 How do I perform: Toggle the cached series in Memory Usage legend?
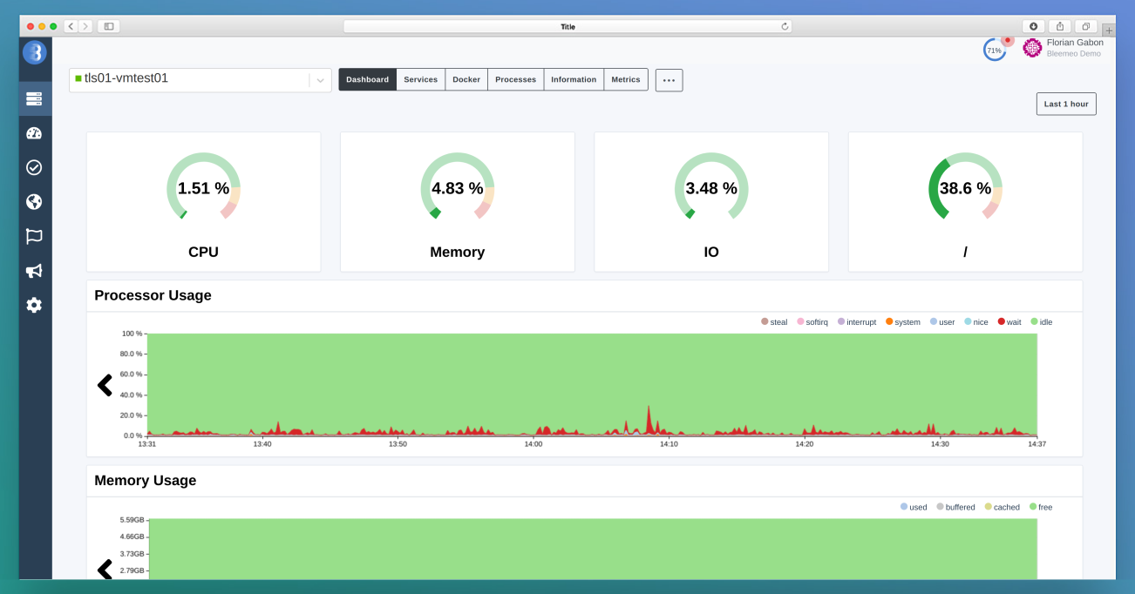1002,506
